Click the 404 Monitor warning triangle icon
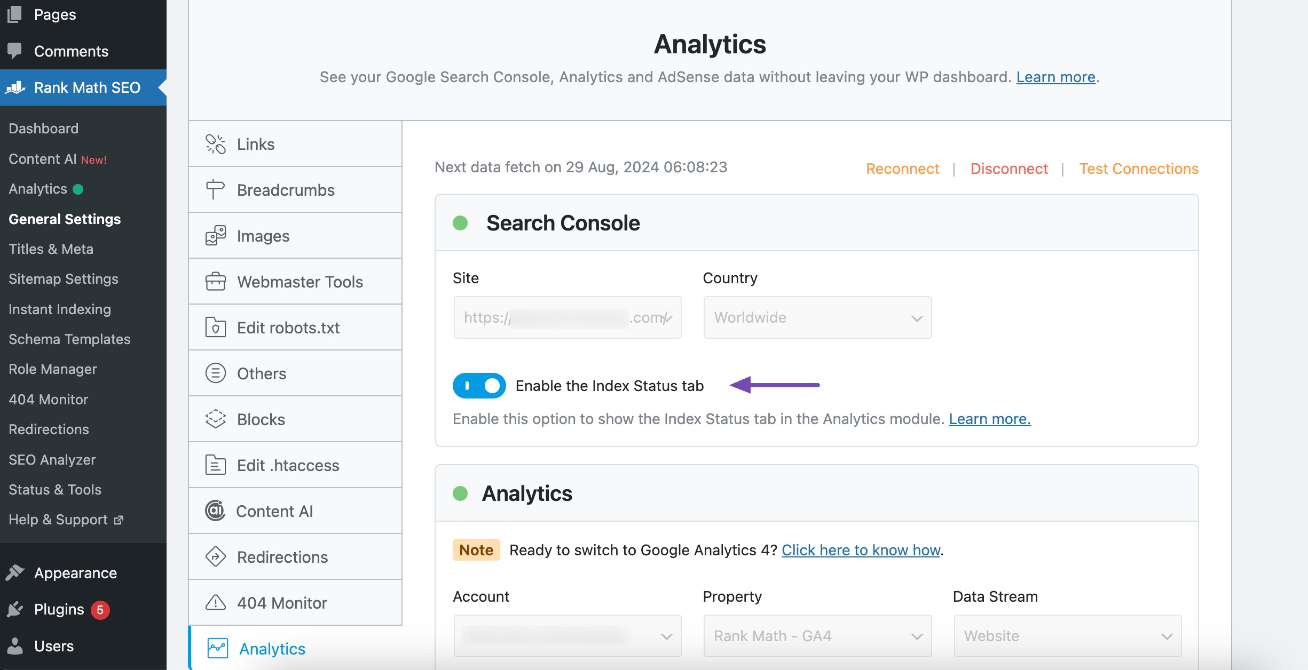This screenshot has height=670, width=1308. tap(216, 603)
